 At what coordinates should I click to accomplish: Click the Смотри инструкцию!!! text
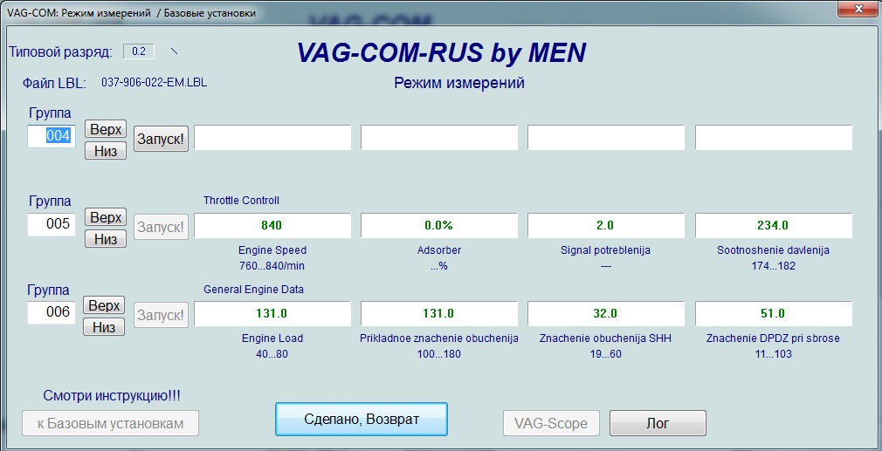(112, 396)
